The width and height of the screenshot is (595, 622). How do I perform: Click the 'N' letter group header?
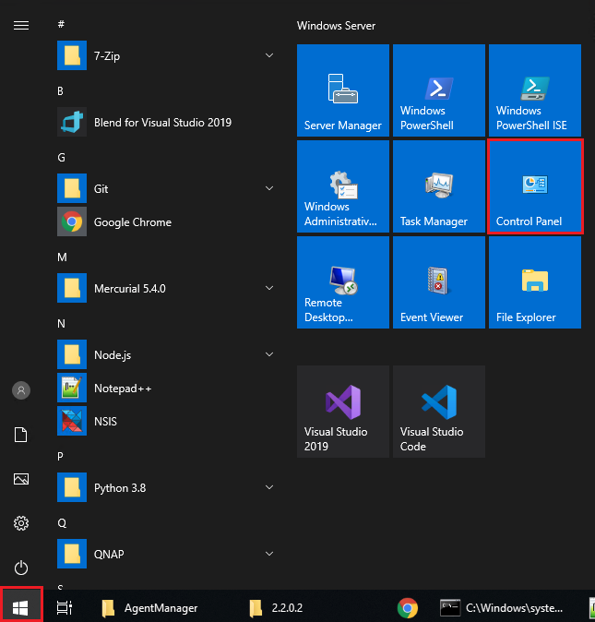(62, 324)
